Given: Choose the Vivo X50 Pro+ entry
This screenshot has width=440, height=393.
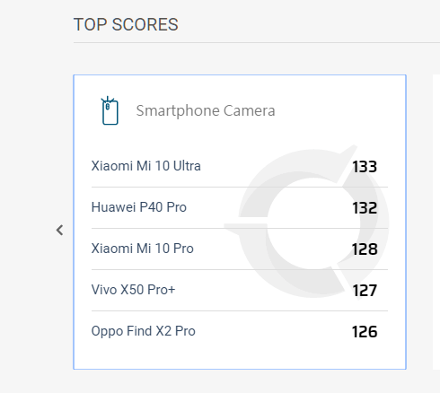Looking at the screenshot, I should coord(133,290).
